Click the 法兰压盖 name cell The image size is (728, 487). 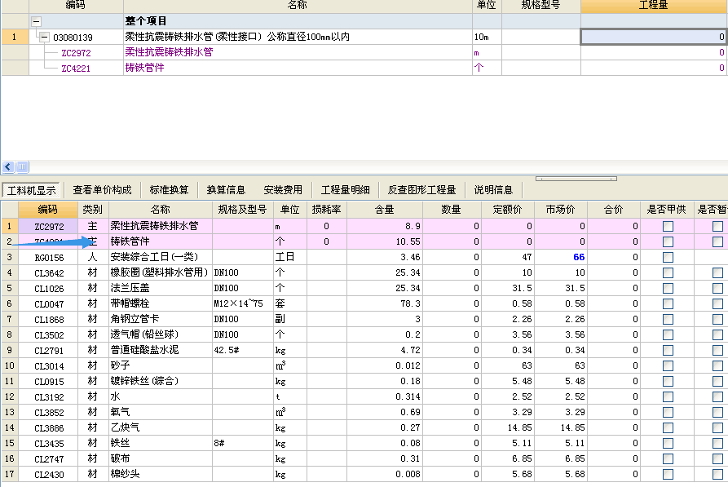[161, 288]
